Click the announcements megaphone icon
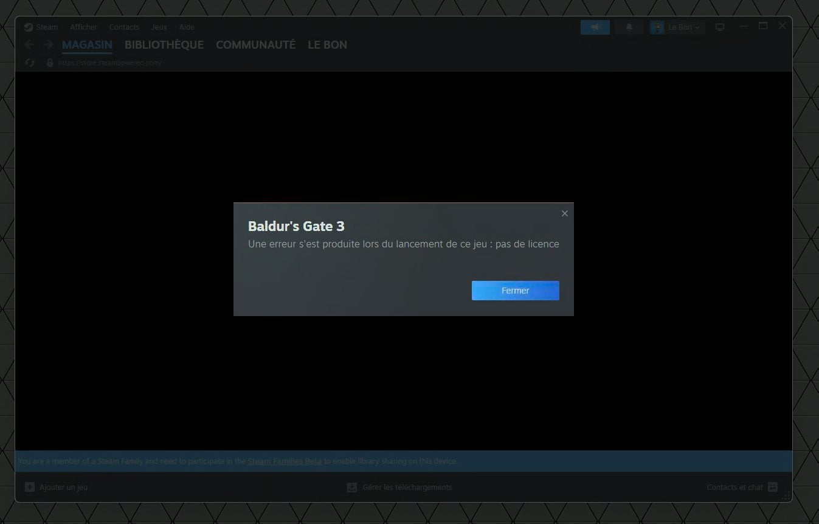 [595, 27]
